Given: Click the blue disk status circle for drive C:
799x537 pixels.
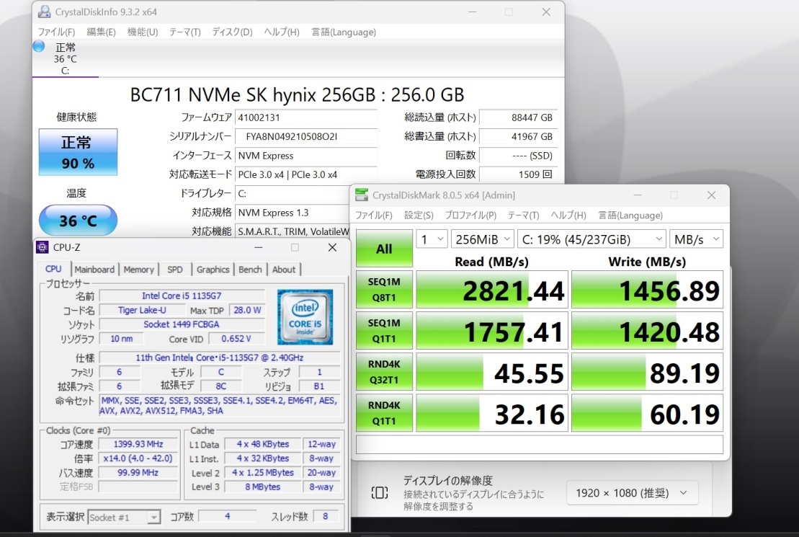Looking at the screenshot, I should pyautogui.click(x=39, y=46).
